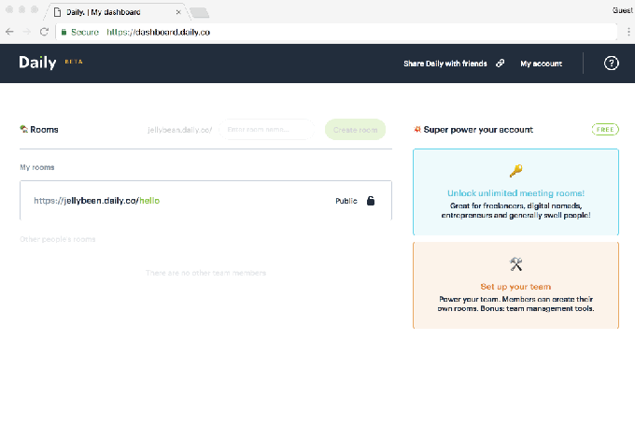This screenshot has height=439, width=635.
Task: Focus the Enter room name field
Action: 266,130
